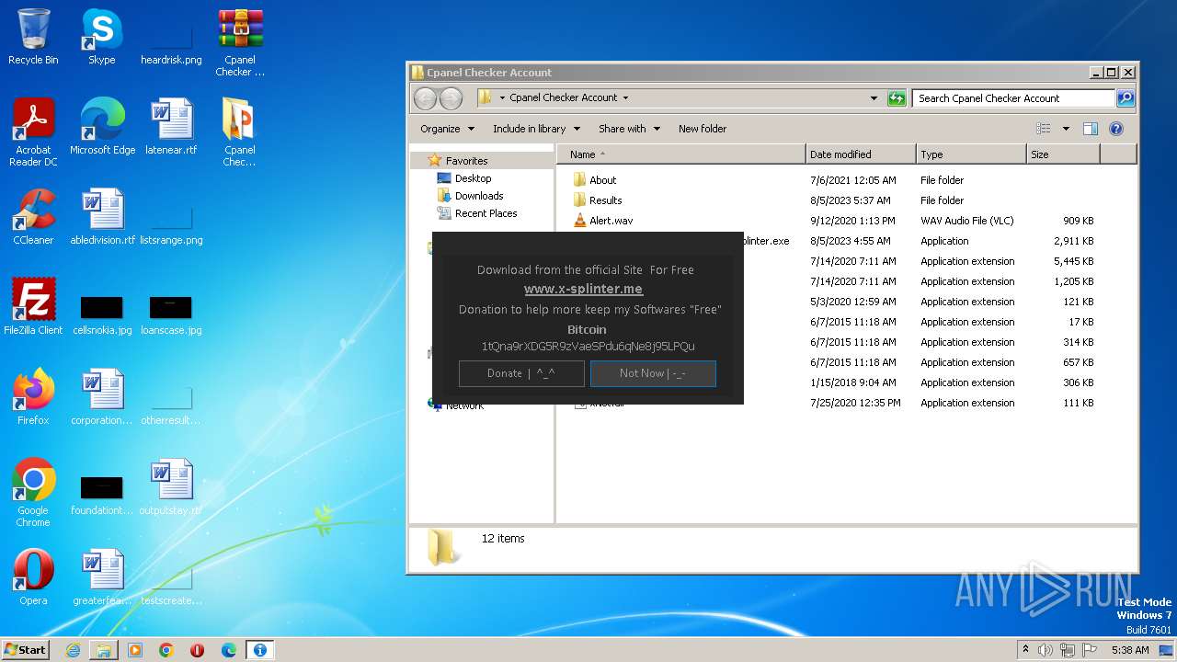Open the view options dropdown arrow
The width and height of the screenshot is (1177, 662).
pos(1066,129)
